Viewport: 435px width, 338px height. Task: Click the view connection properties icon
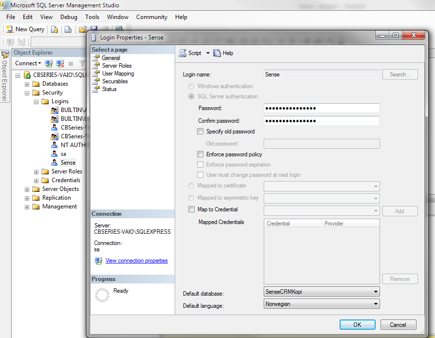(x=98, y=261)
